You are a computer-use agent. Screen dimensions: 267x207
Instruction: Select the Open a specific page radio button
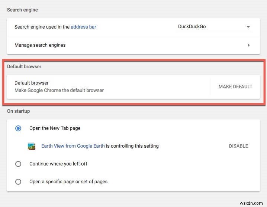pos(18,182)
